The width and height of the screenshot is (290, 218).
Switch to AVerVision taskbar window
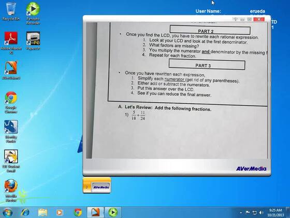click(95, 212)
